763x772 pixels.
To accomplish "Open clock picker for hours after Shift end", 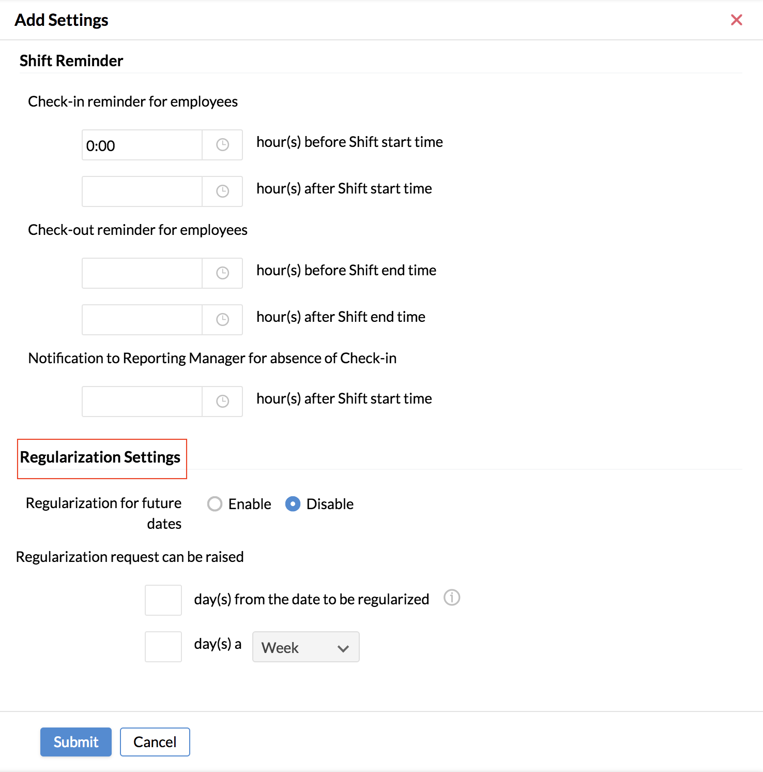I will click(222, 320).
